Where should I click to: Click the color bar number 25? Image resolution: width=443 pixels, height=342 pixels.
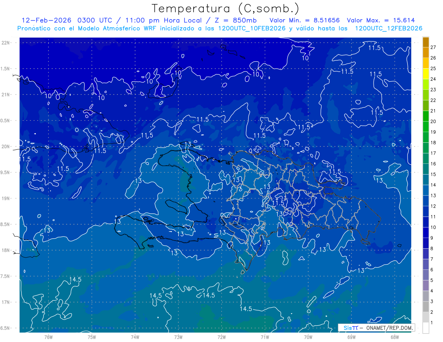(433, 69)
